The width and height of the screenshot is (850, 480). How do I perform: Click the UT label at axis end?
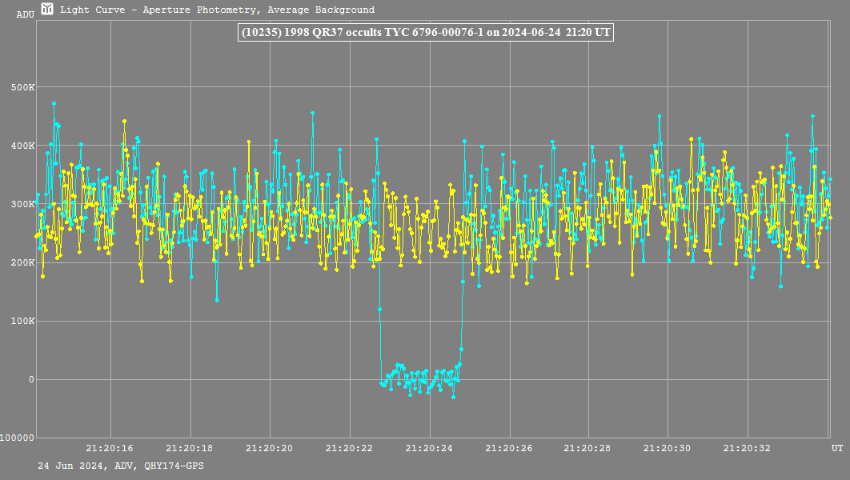pos(836,446)
